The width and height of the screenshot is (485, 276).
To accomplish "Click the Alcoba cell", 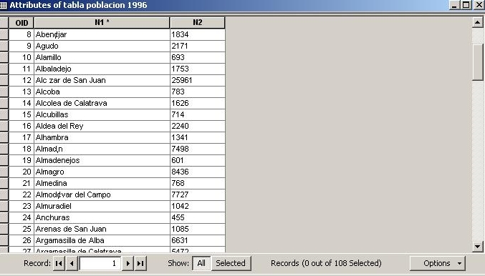I will click(102, 92).
